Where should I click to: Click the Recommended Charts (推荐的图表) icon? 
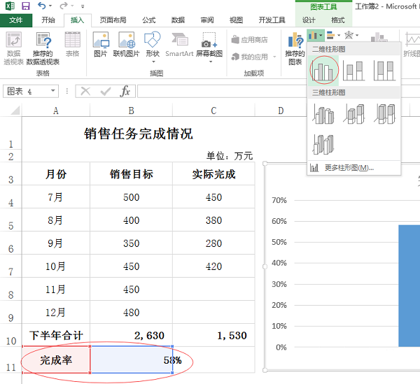click(295, 48)
